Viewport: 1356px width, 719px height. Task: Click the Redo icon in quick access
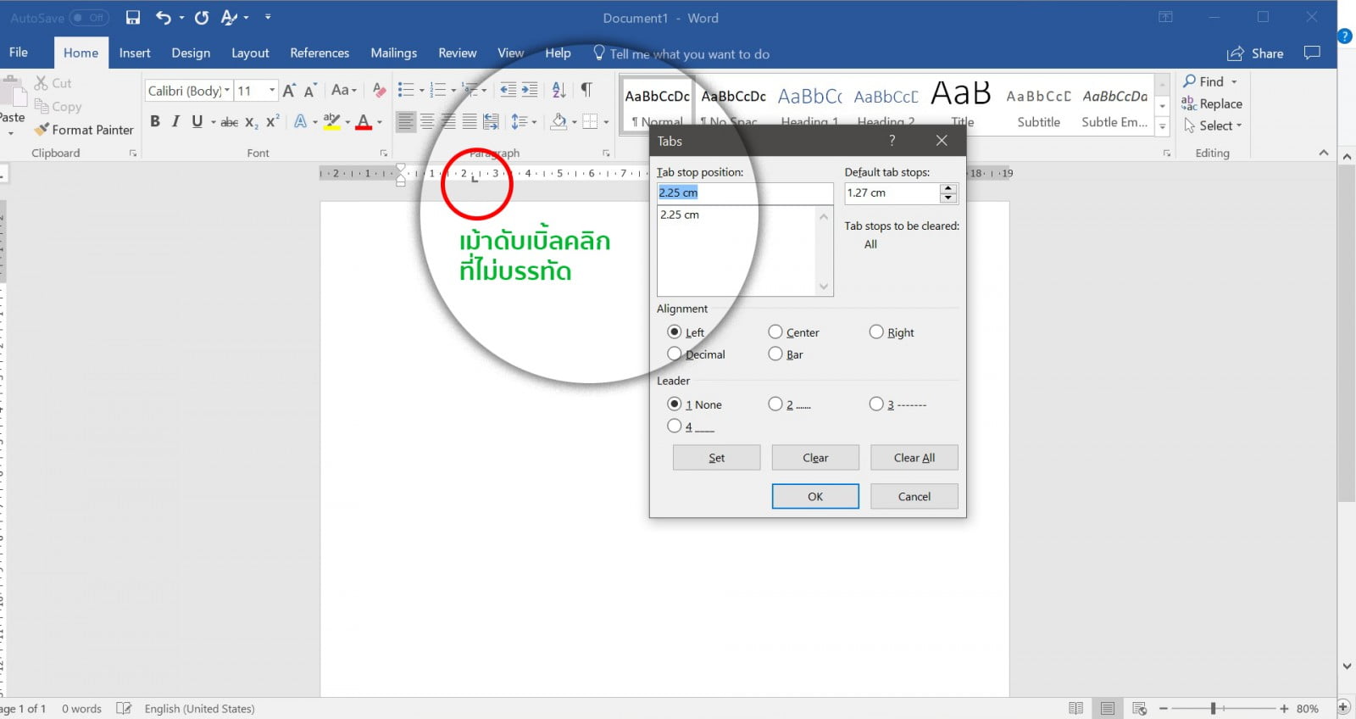(202, 17)
